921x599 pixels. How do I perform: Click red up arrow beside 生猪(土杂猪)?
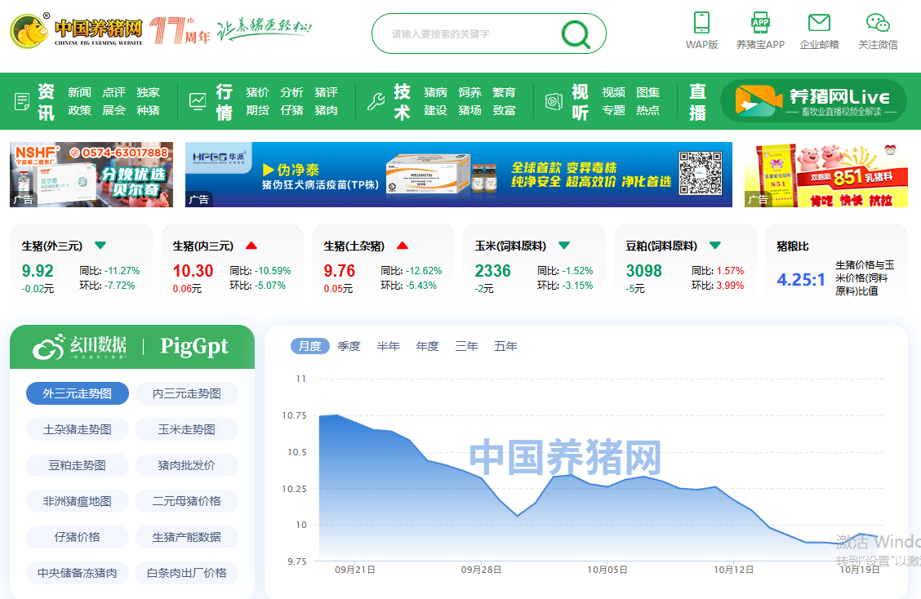(403, 246)
